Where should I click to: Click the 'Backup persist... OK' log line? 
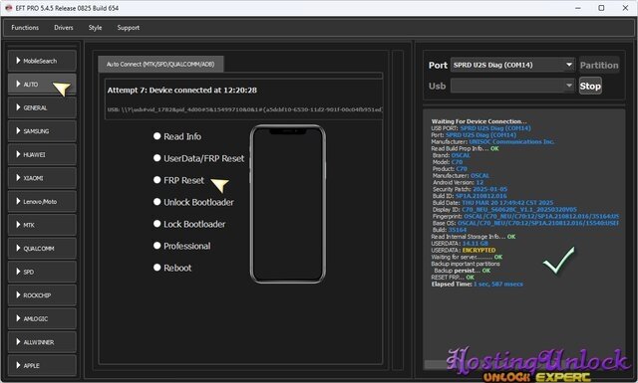[x=462, y=271]
